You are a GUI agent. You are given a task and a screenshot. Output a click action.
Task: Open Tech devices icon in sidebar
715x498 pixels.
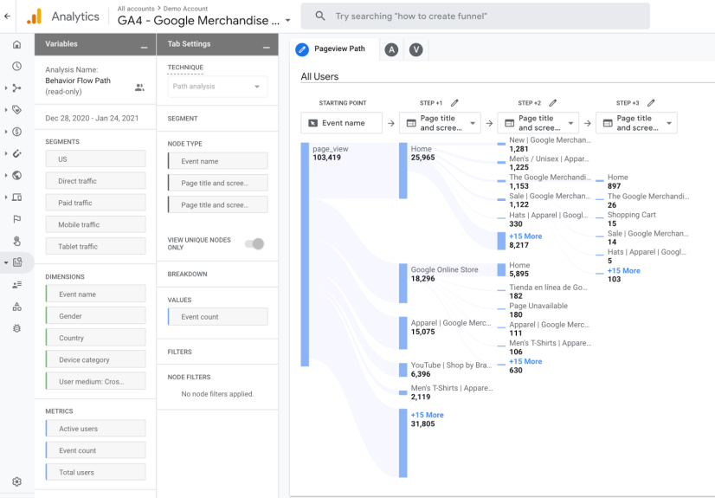coord(16,197)
